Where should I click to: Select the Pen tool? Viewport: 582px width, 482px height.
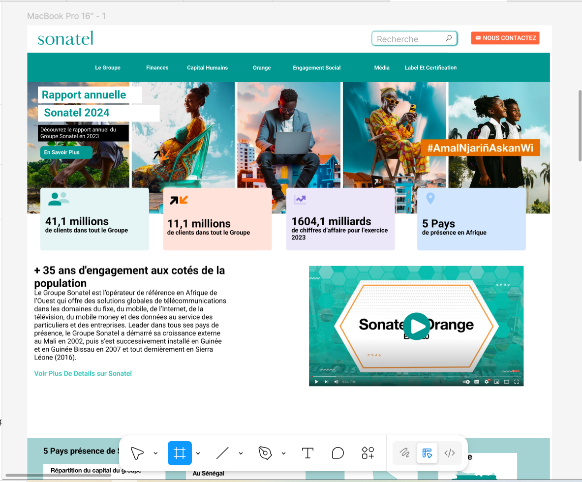click(265, 453)
